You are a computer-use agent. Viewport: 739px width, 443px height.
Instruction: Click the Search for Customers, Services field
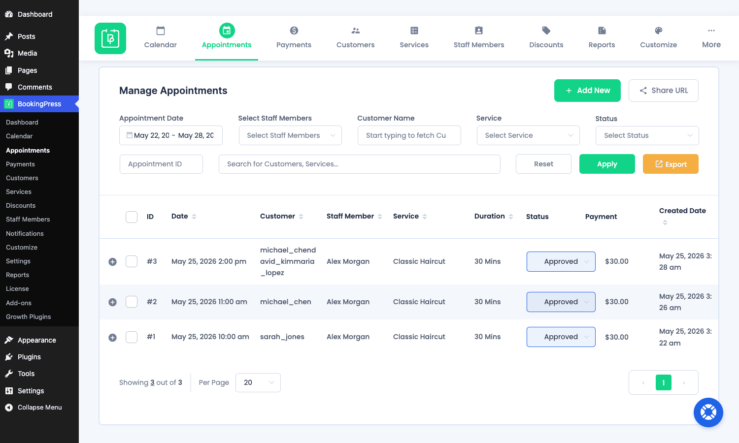tap(360, 164)
